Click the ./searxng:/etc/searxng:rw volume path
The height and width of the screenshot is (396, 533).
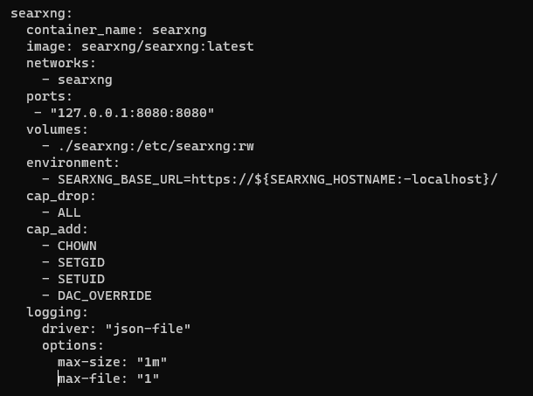click(x=156, y=146)
